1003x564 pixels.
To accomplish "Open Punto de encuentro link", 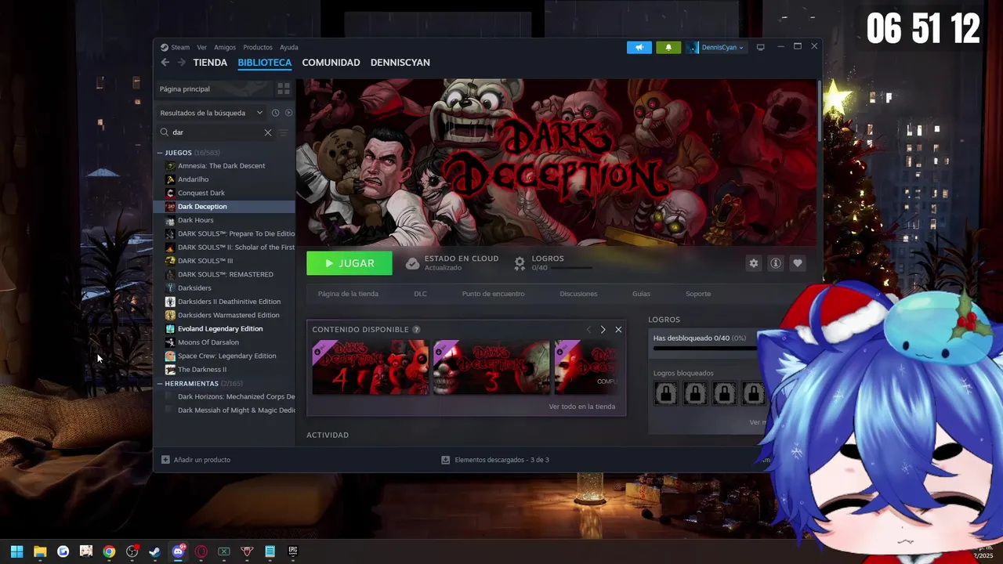I will 494,294.
